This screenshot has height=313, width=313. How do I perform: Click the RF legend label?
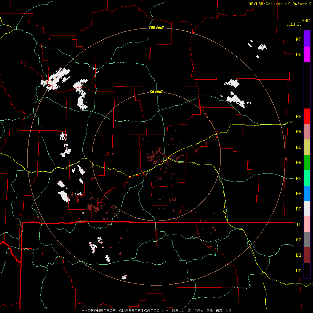298,39
